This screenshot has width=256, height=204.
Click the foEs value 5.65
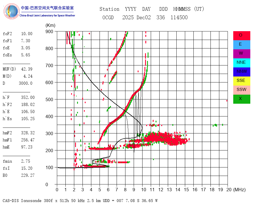(26, 55)
